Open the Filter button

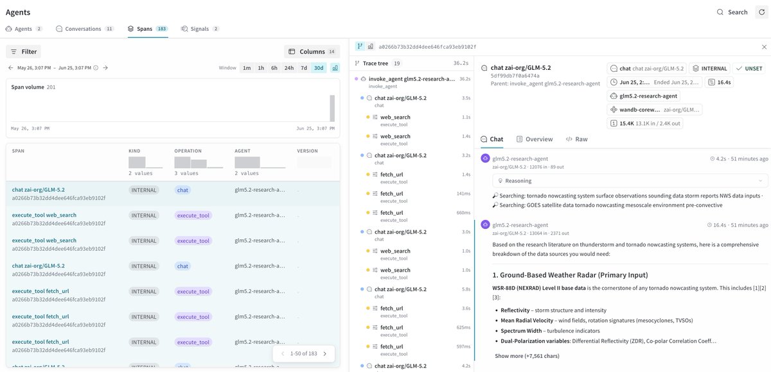[24, 51]
